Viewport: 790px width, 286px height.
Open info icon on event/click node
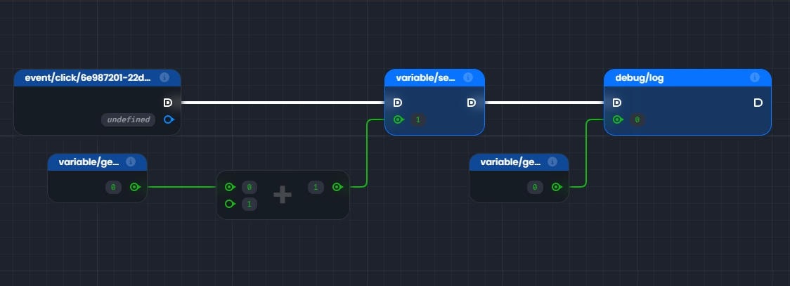tap(164, 77)
